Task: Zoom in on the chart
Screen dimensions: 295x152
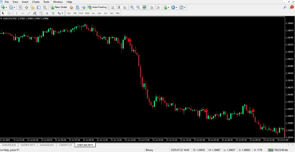Action: 132,7
